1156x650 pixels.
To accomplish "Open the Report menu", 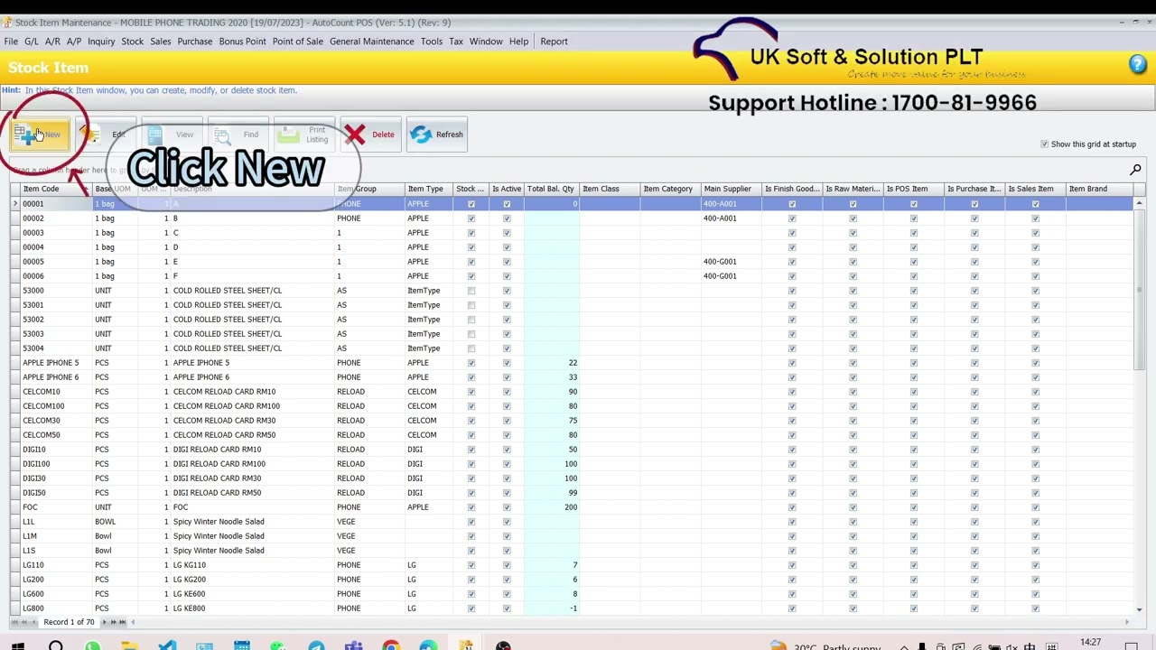I will point(554,42).
